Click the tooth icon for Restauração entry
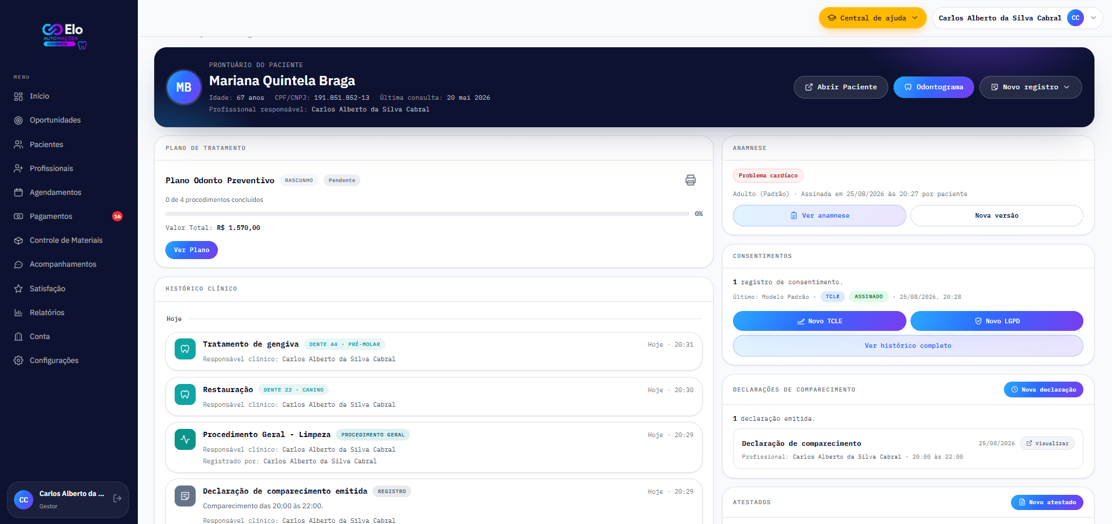This screenshot has width=1112, height=524. coord(185,394)
